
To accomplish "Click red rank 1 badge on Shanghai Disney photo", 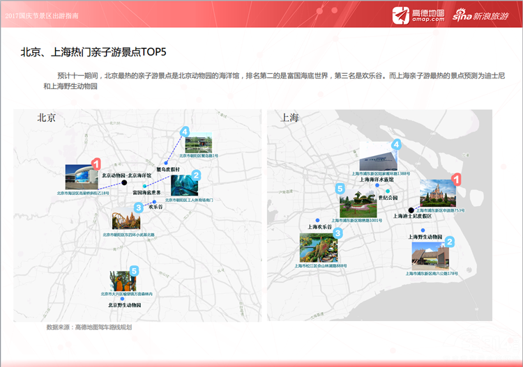I will [457, 179].
